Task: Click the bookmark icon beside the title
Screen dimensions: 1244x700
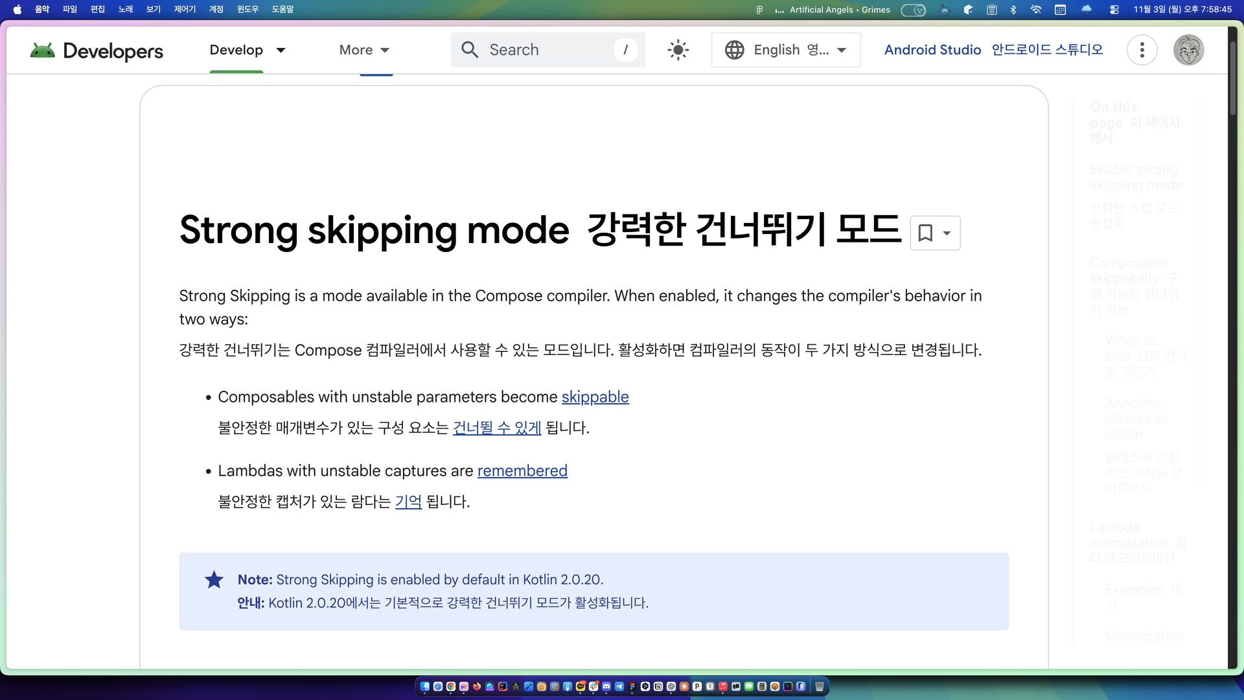Action: (925, 233)
